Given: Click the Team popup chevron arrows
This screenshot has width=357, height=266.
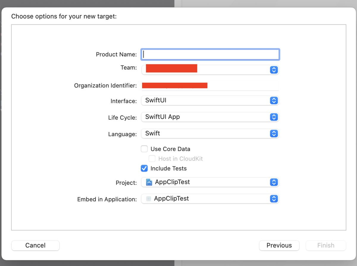Looking at the screenshot, I should click(274, 70).
